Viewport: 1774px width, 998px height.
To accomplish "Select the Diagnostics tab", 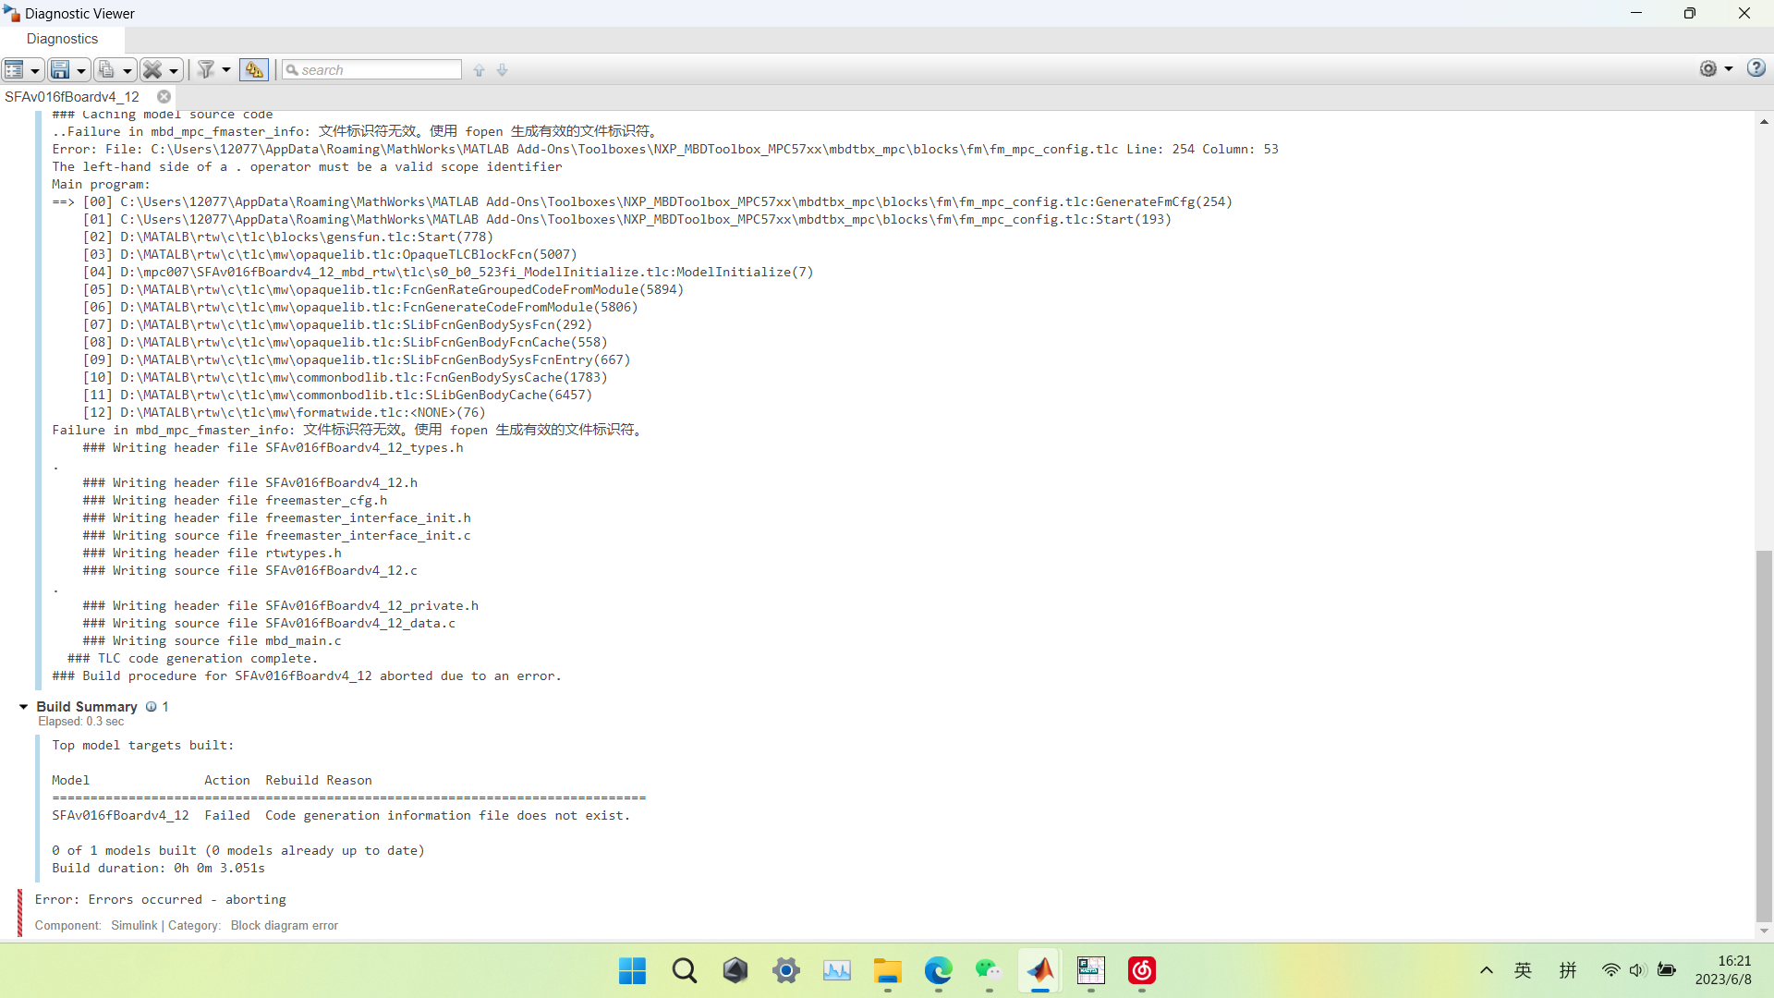I will (x=62, y=39).
